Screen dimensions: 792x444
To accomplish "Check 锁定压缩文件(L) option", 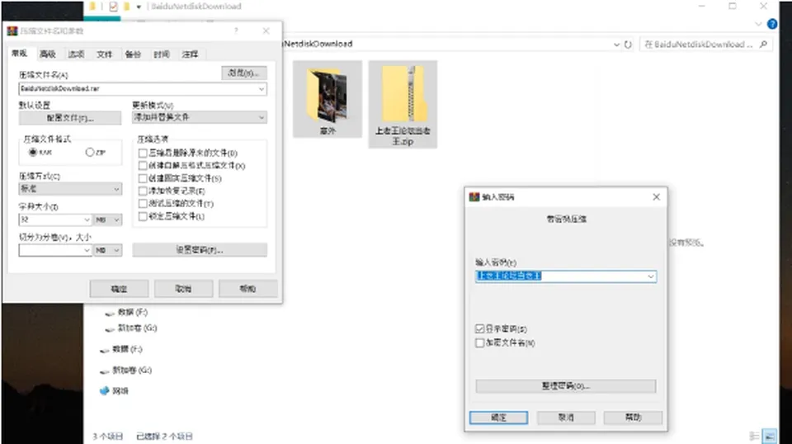I will pyautogui.click(x=143, y=216).
